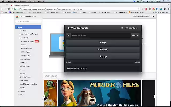Screen dimensions: 171x107
Task: Click the grid icon in AirPlay Remote header
Action: point(122,28)
